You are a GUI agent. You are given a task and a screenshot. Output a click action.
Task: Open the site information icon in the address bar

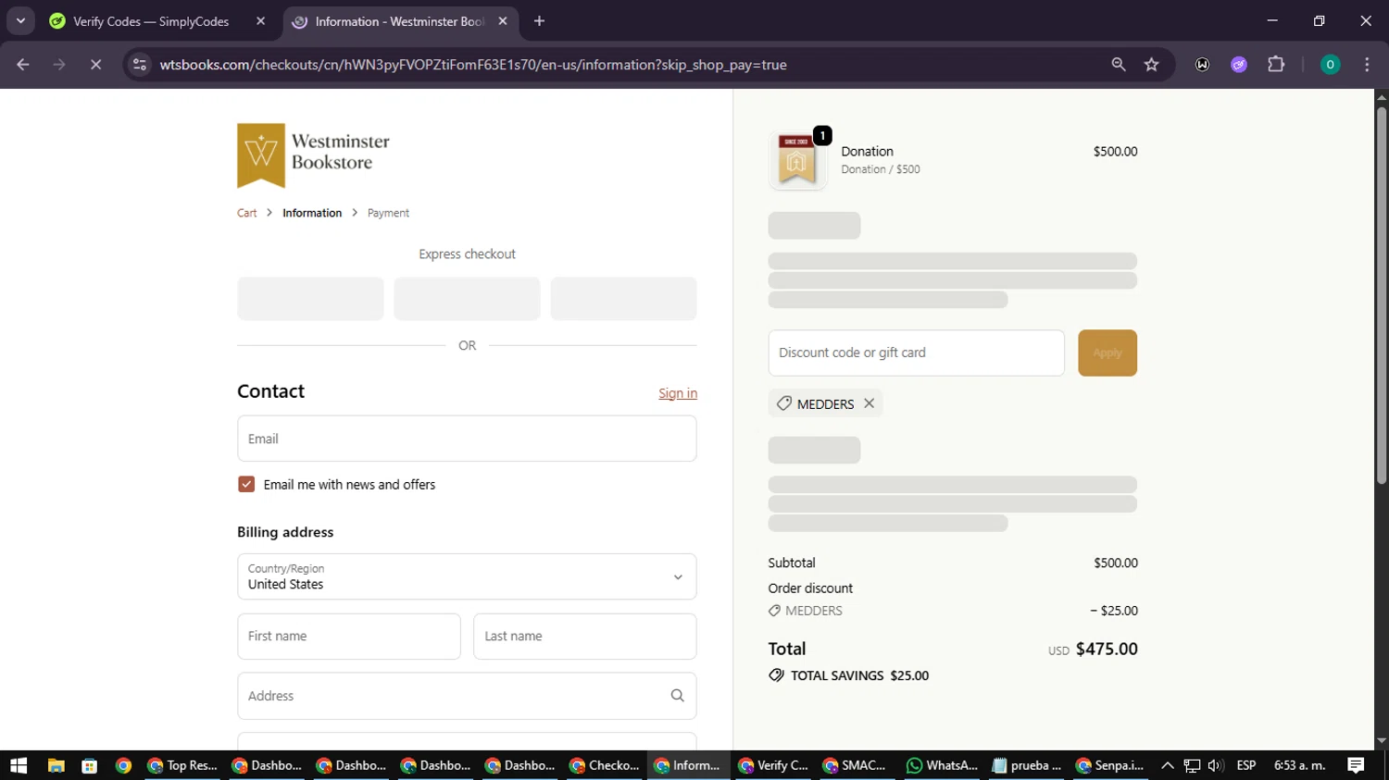[x=140, y=65]
